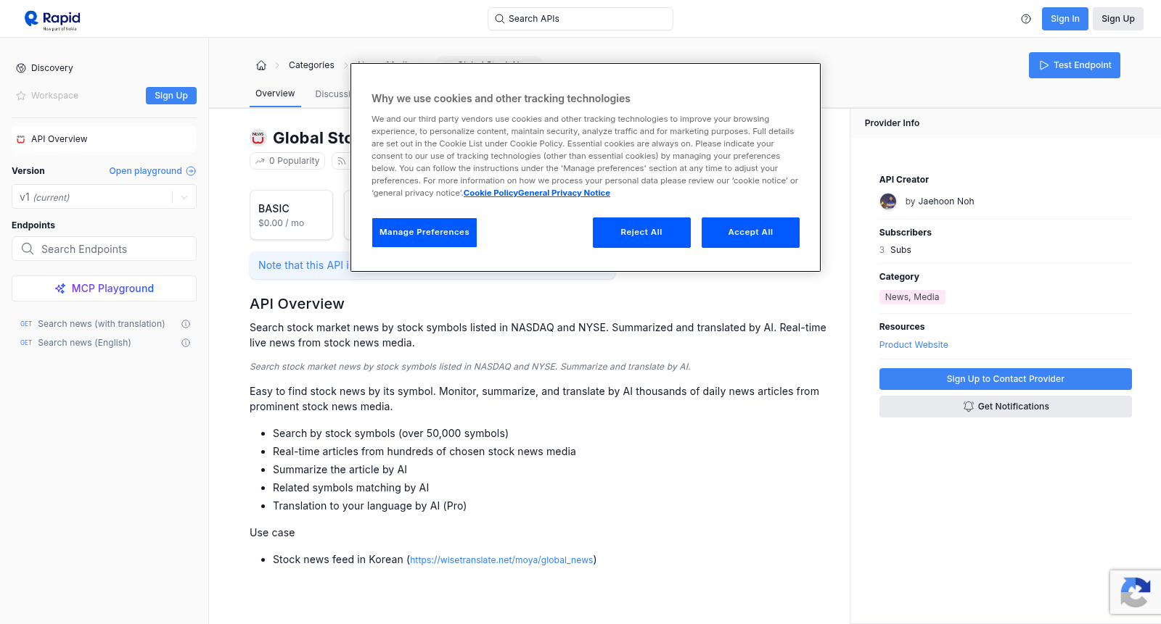This screenshot has width=1161, height=624.
Task: Click the Search Endpoints field
Action: (x=104, y=249)
